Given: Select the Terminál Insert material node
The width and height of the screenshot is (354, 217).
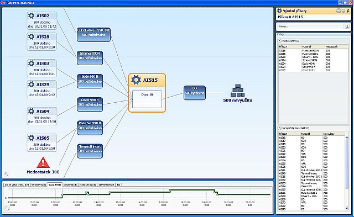Looking at the screenshot, I should [x=90, y=151].
